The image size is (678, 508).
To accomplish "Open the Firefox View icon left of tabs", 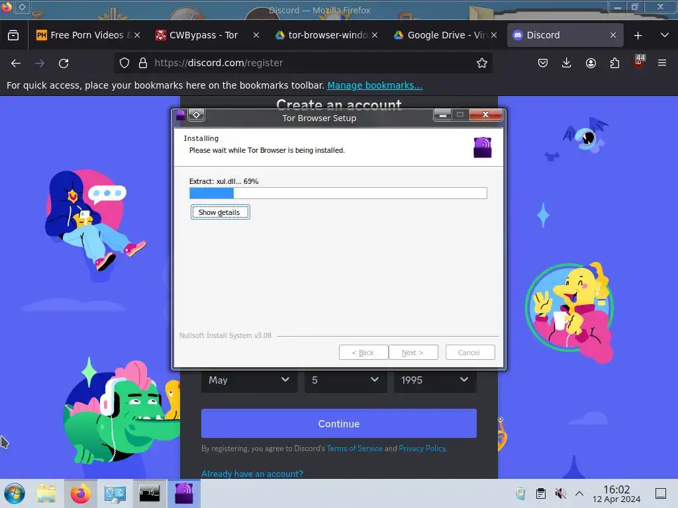I will [x=13, y=35].
